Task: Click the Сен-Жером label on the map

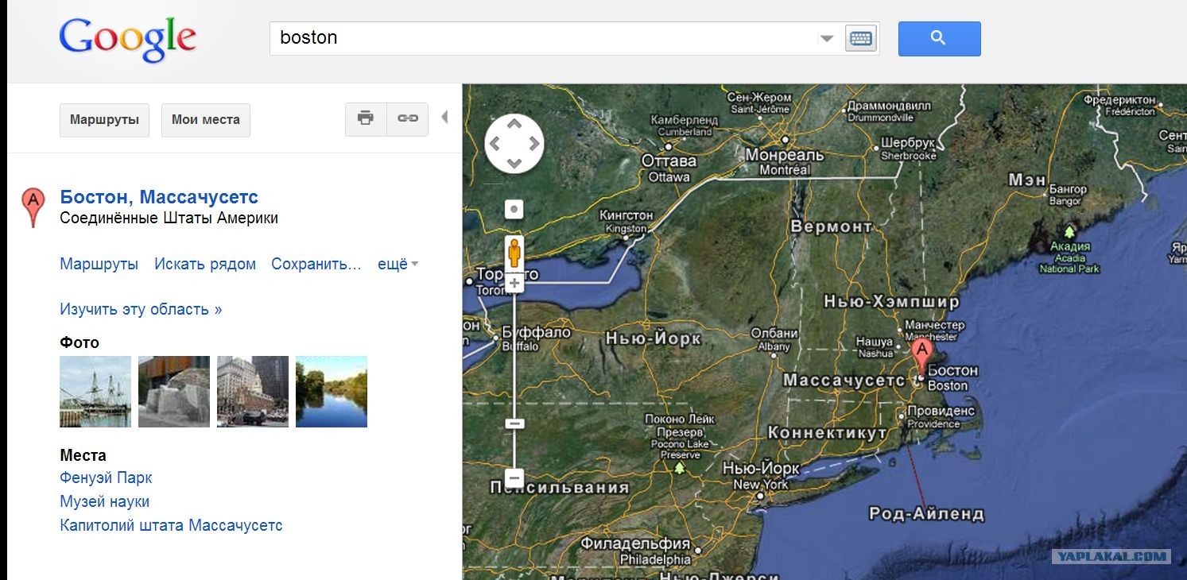Action: coord(760,98)
